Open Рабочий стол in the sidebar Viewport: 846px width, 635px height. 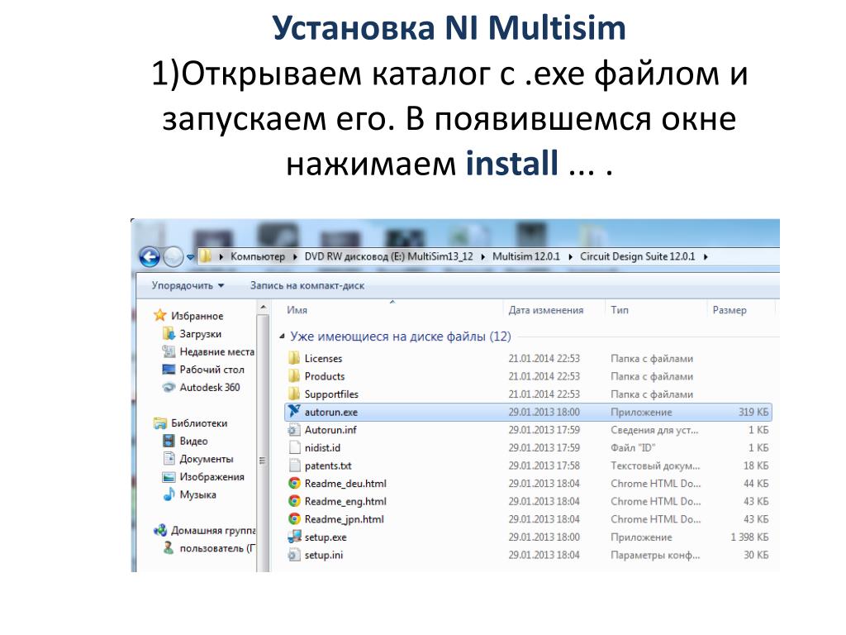coord(212,370)
